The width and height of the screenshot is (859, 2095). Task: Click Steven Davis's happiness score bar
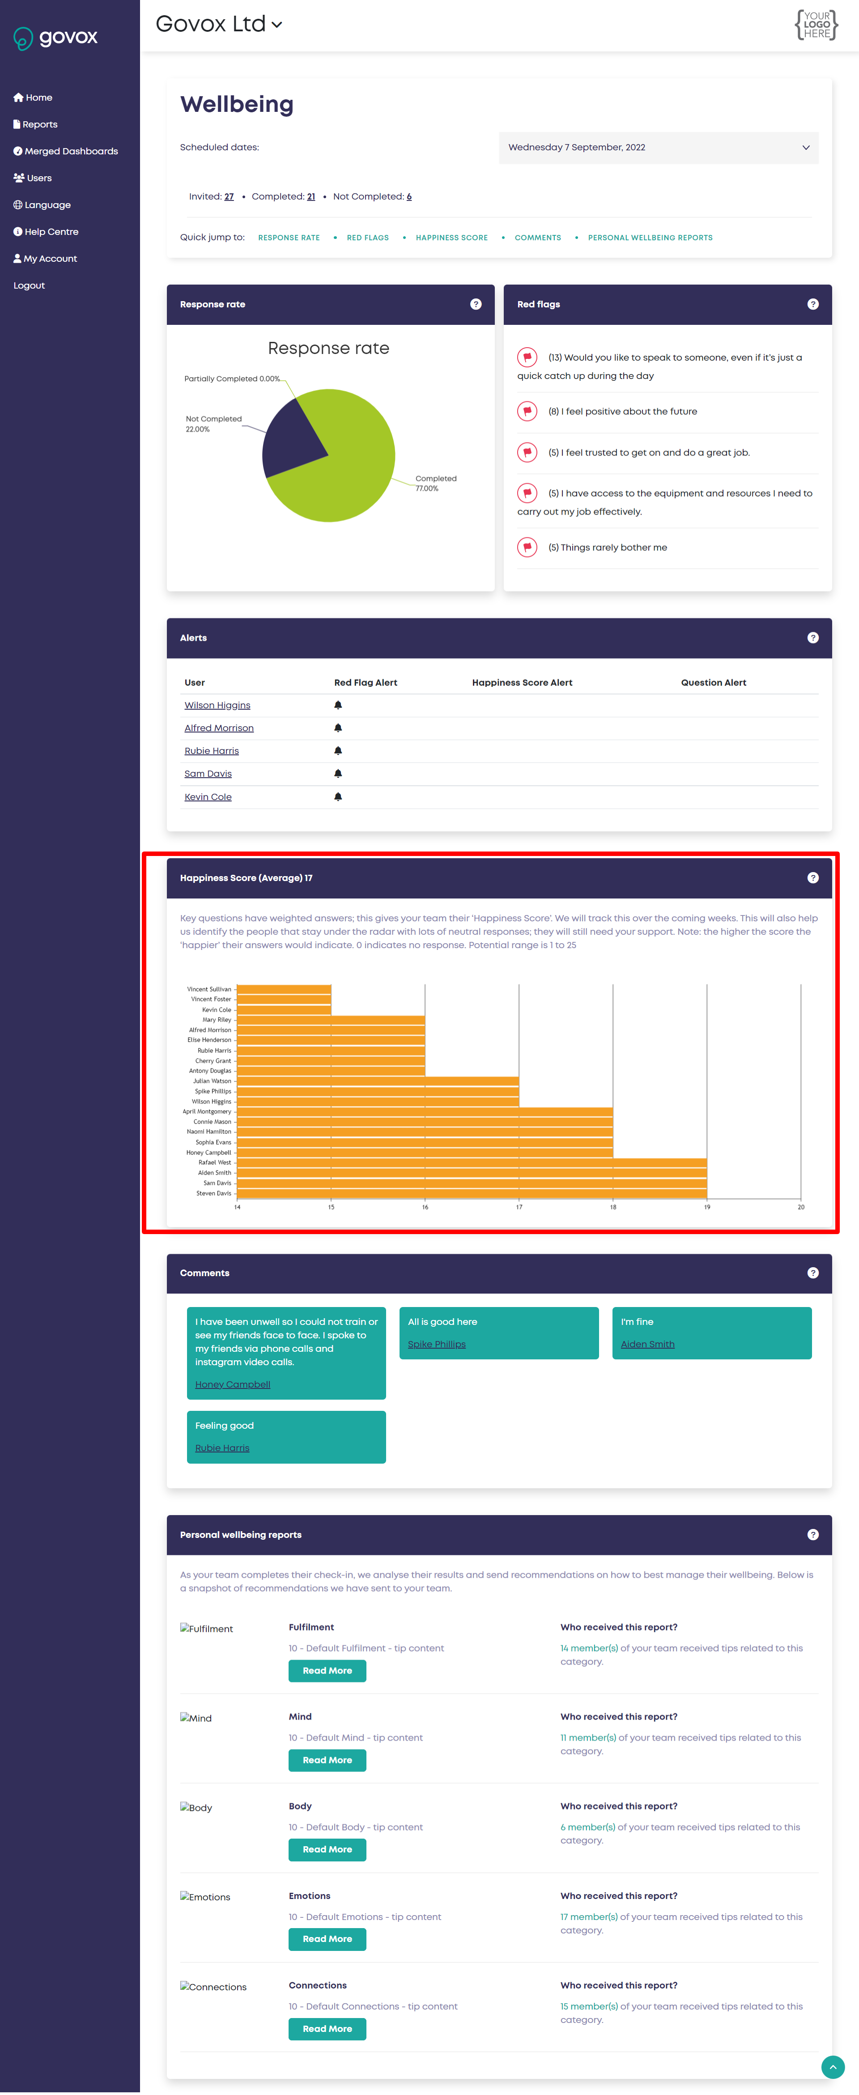click(472, 1193)
